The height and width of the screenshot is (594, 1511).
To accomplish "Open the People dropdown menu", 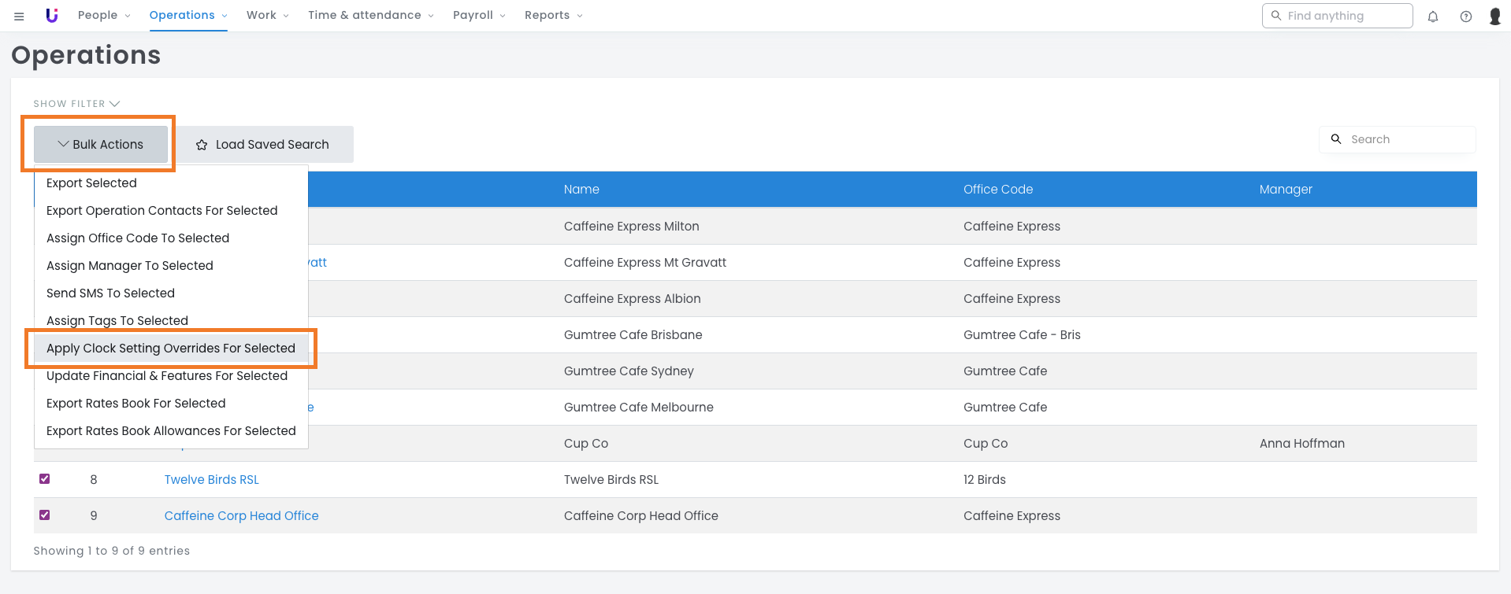I will point(104,16).
